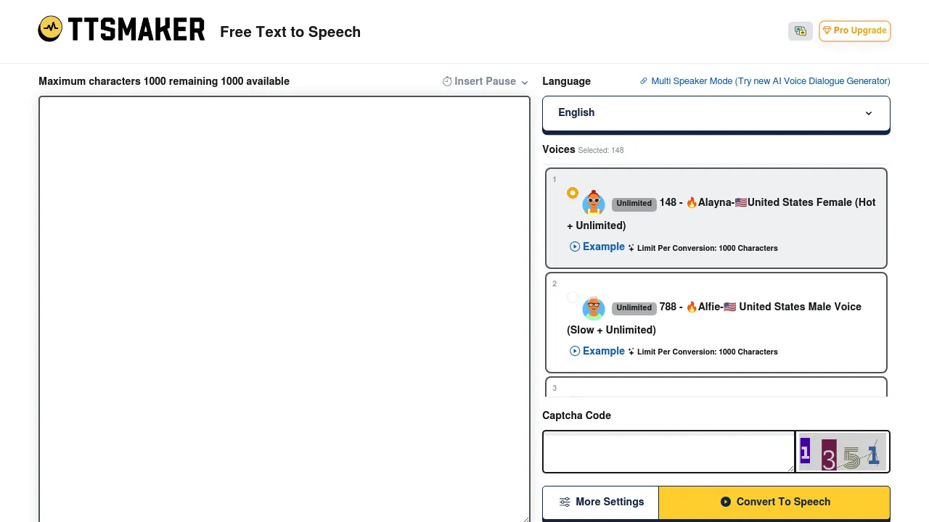Select the Alayna United States Female voice
This screenshot has height=522, width=929.
[573, 193]
